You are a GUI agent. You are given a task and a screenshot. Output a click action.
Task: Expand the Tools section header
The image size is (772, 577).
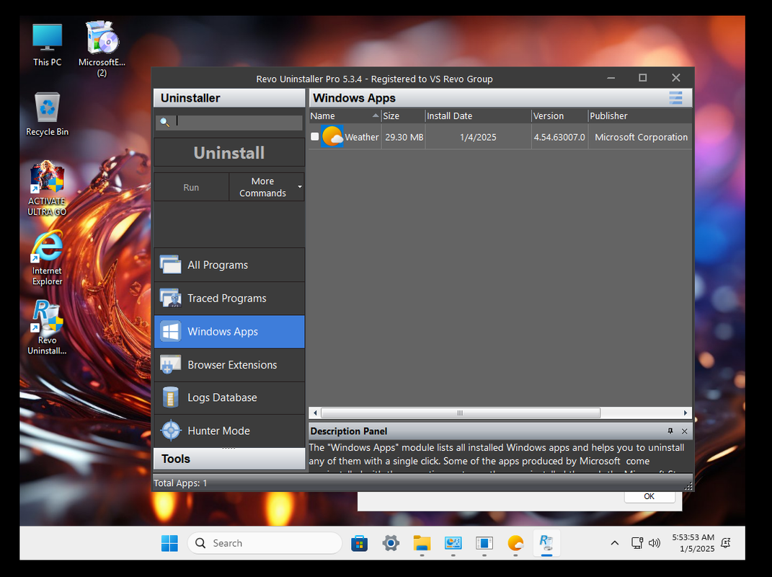229,459
